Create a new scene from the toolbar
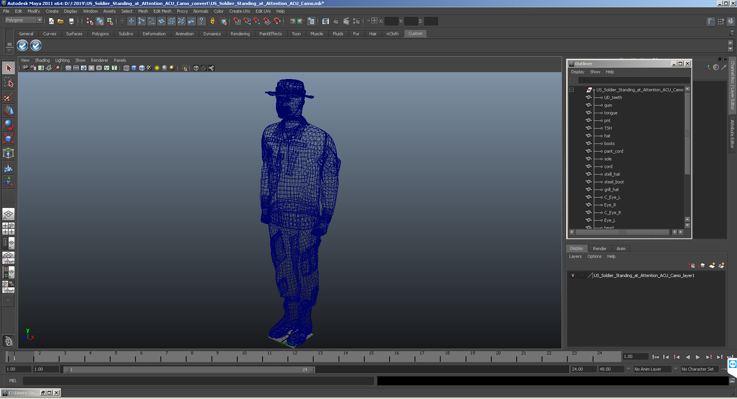737x399 pixels. pyautogui.click(x=51, y=21)
